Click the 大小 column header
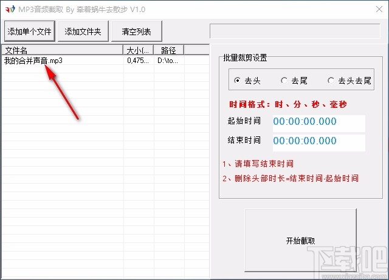This screenshot has height=280, width=389. click(138, 50)
